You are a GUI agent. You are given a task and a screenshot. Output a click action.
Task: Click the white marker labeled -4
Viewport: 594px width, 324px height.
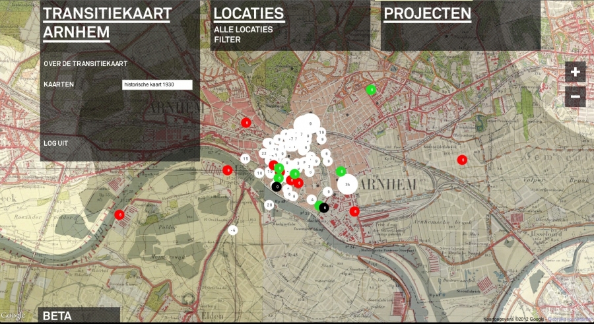click(x=233, y=230)
